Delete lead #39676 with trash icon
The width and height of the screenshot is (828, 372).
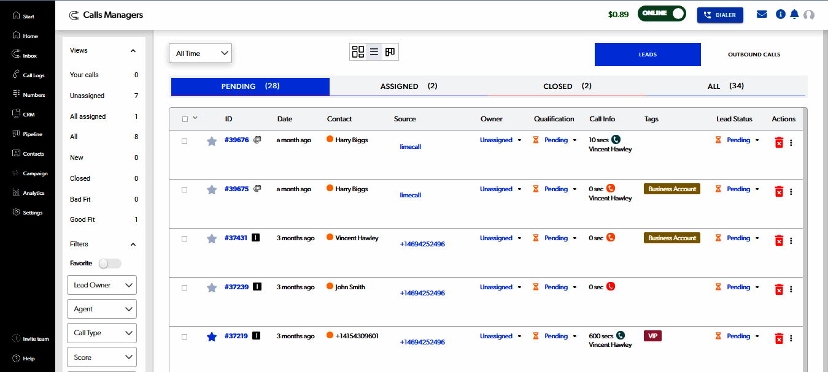click(779, 142)
